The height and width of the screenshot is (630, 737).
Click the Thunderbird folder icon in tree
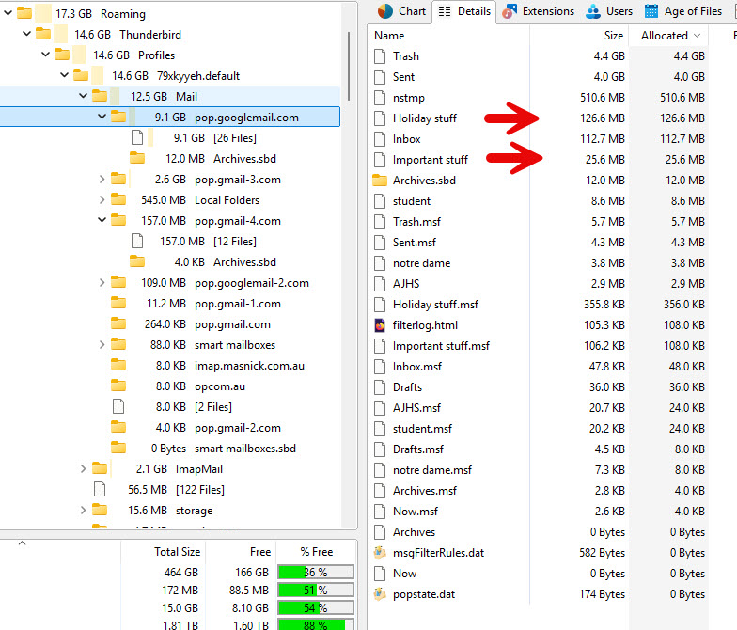point(43,34)
